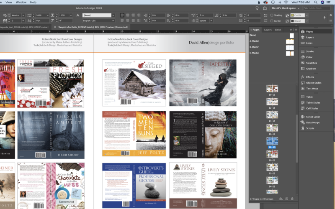Viewport: 335px width, 209px height.
Task: Click the Adobe Stock search field
Action: (x=317, y=8)
